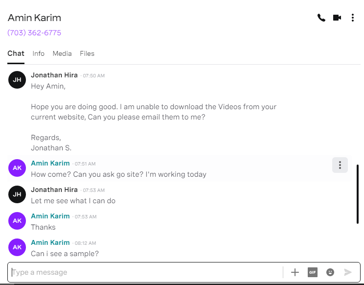
Task: Start a voice call with Amin Karim
Action: (321, 18)
